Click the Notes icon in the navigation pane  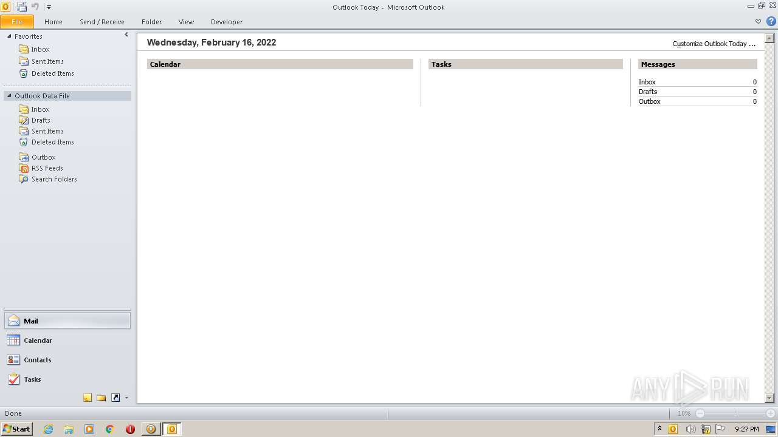coord(88,398)
